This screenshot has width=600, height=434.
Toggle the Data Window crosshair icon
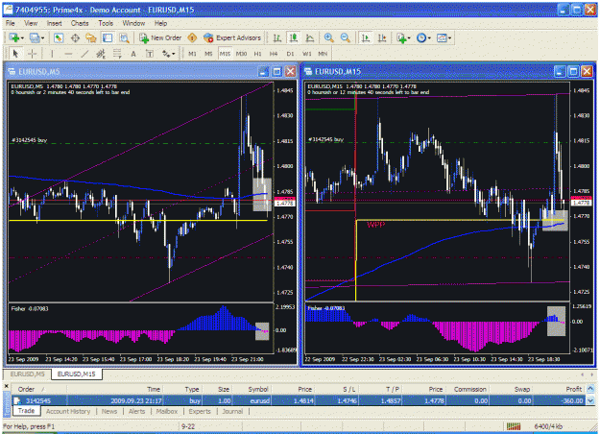pyautogui.click(x=75, y=37)
